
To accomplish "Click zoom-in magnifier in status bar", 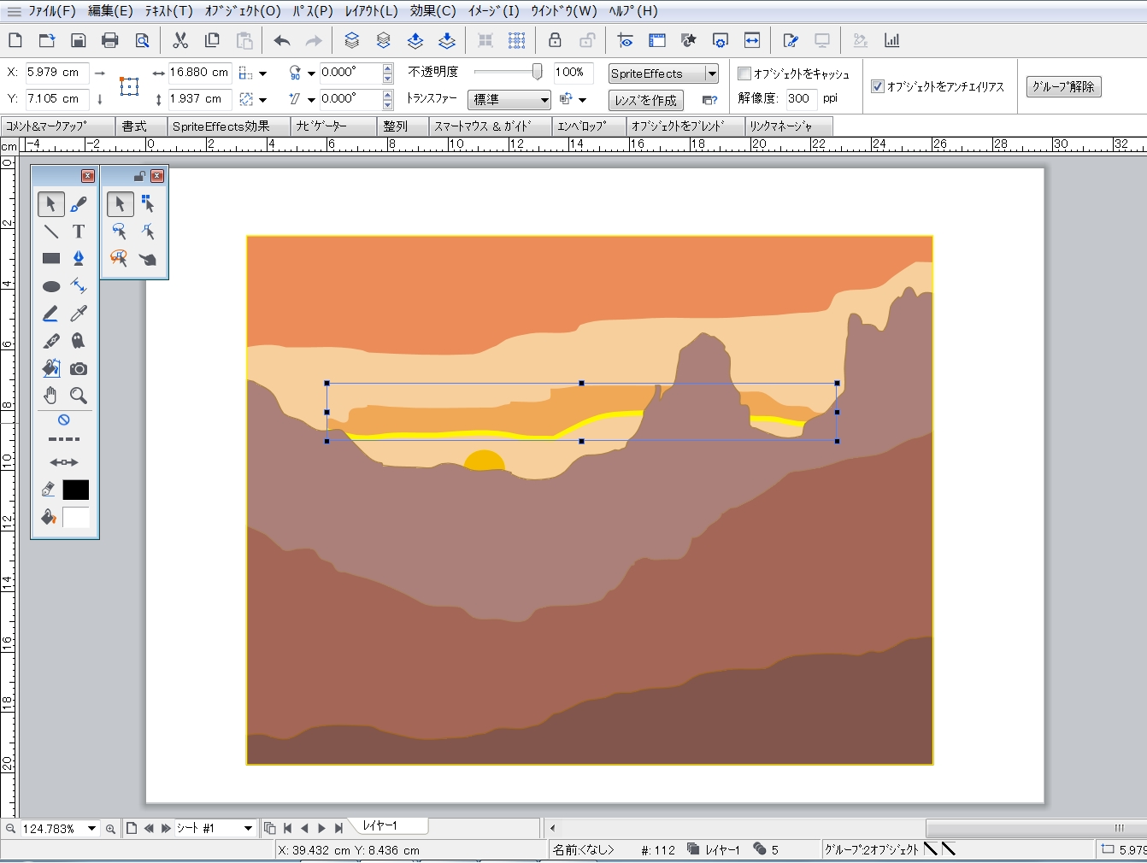I will click(x=110, y=829).
